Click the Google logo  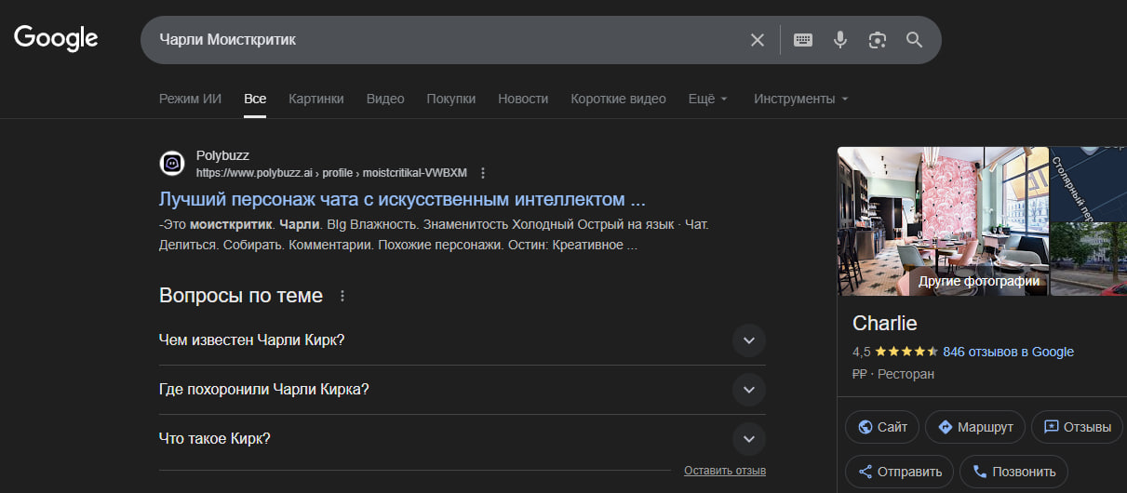(x=56, y=39)
